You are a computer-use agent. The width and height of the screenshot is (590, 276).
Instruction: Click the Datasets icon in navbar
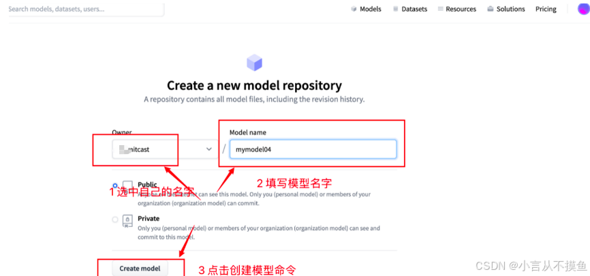(x=395, y=9)
